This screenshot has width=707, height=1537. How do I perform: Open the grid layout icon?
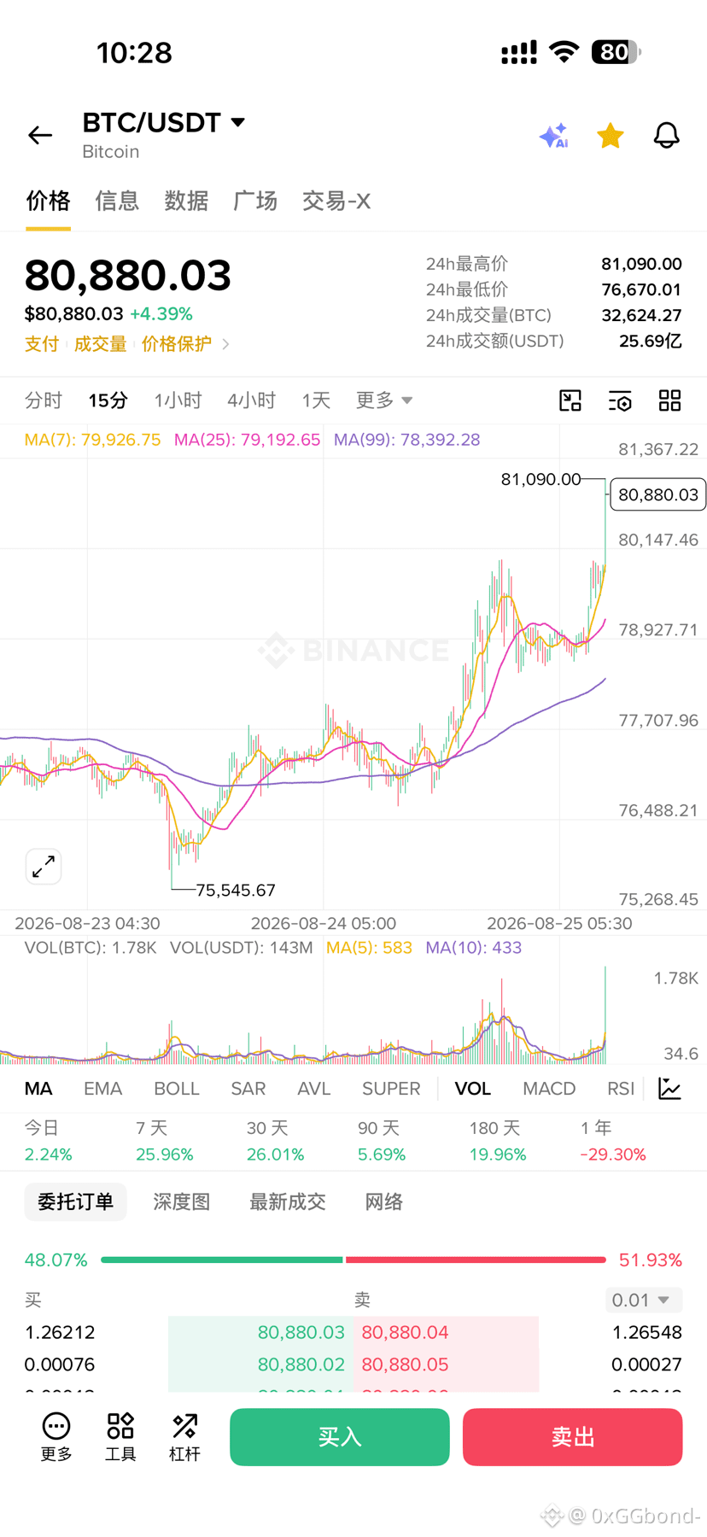point(670,400)
